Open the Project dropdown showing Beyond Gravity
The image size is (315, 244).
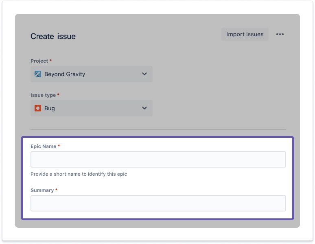(x=92, y=74)
